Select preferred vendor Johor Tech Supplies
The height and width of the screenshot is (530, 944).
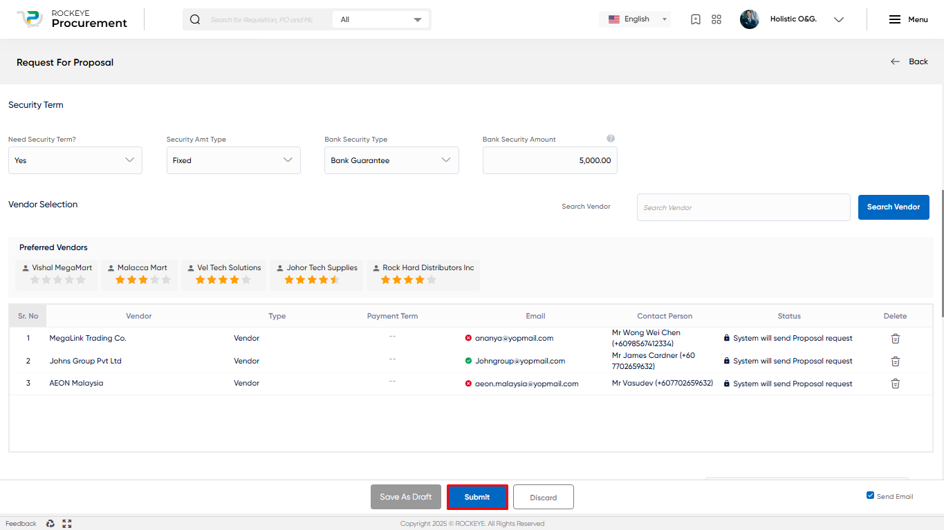(317, 274)
